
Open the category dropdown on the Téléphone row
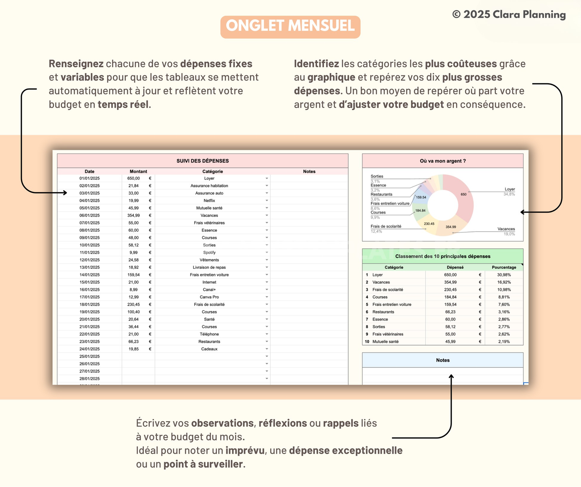click(x=267, y=334)
